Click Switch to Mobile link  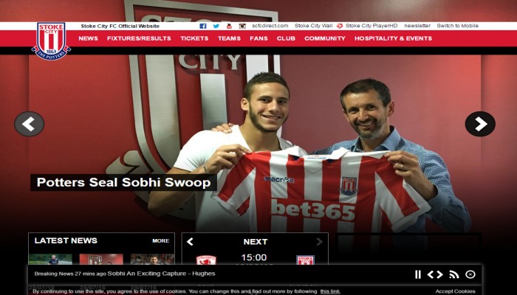pyautogui.click(x=458, y=26)
